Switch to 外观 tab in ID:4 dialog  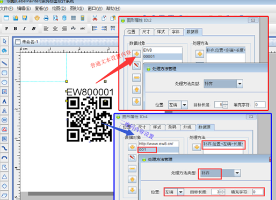(187, 127)
